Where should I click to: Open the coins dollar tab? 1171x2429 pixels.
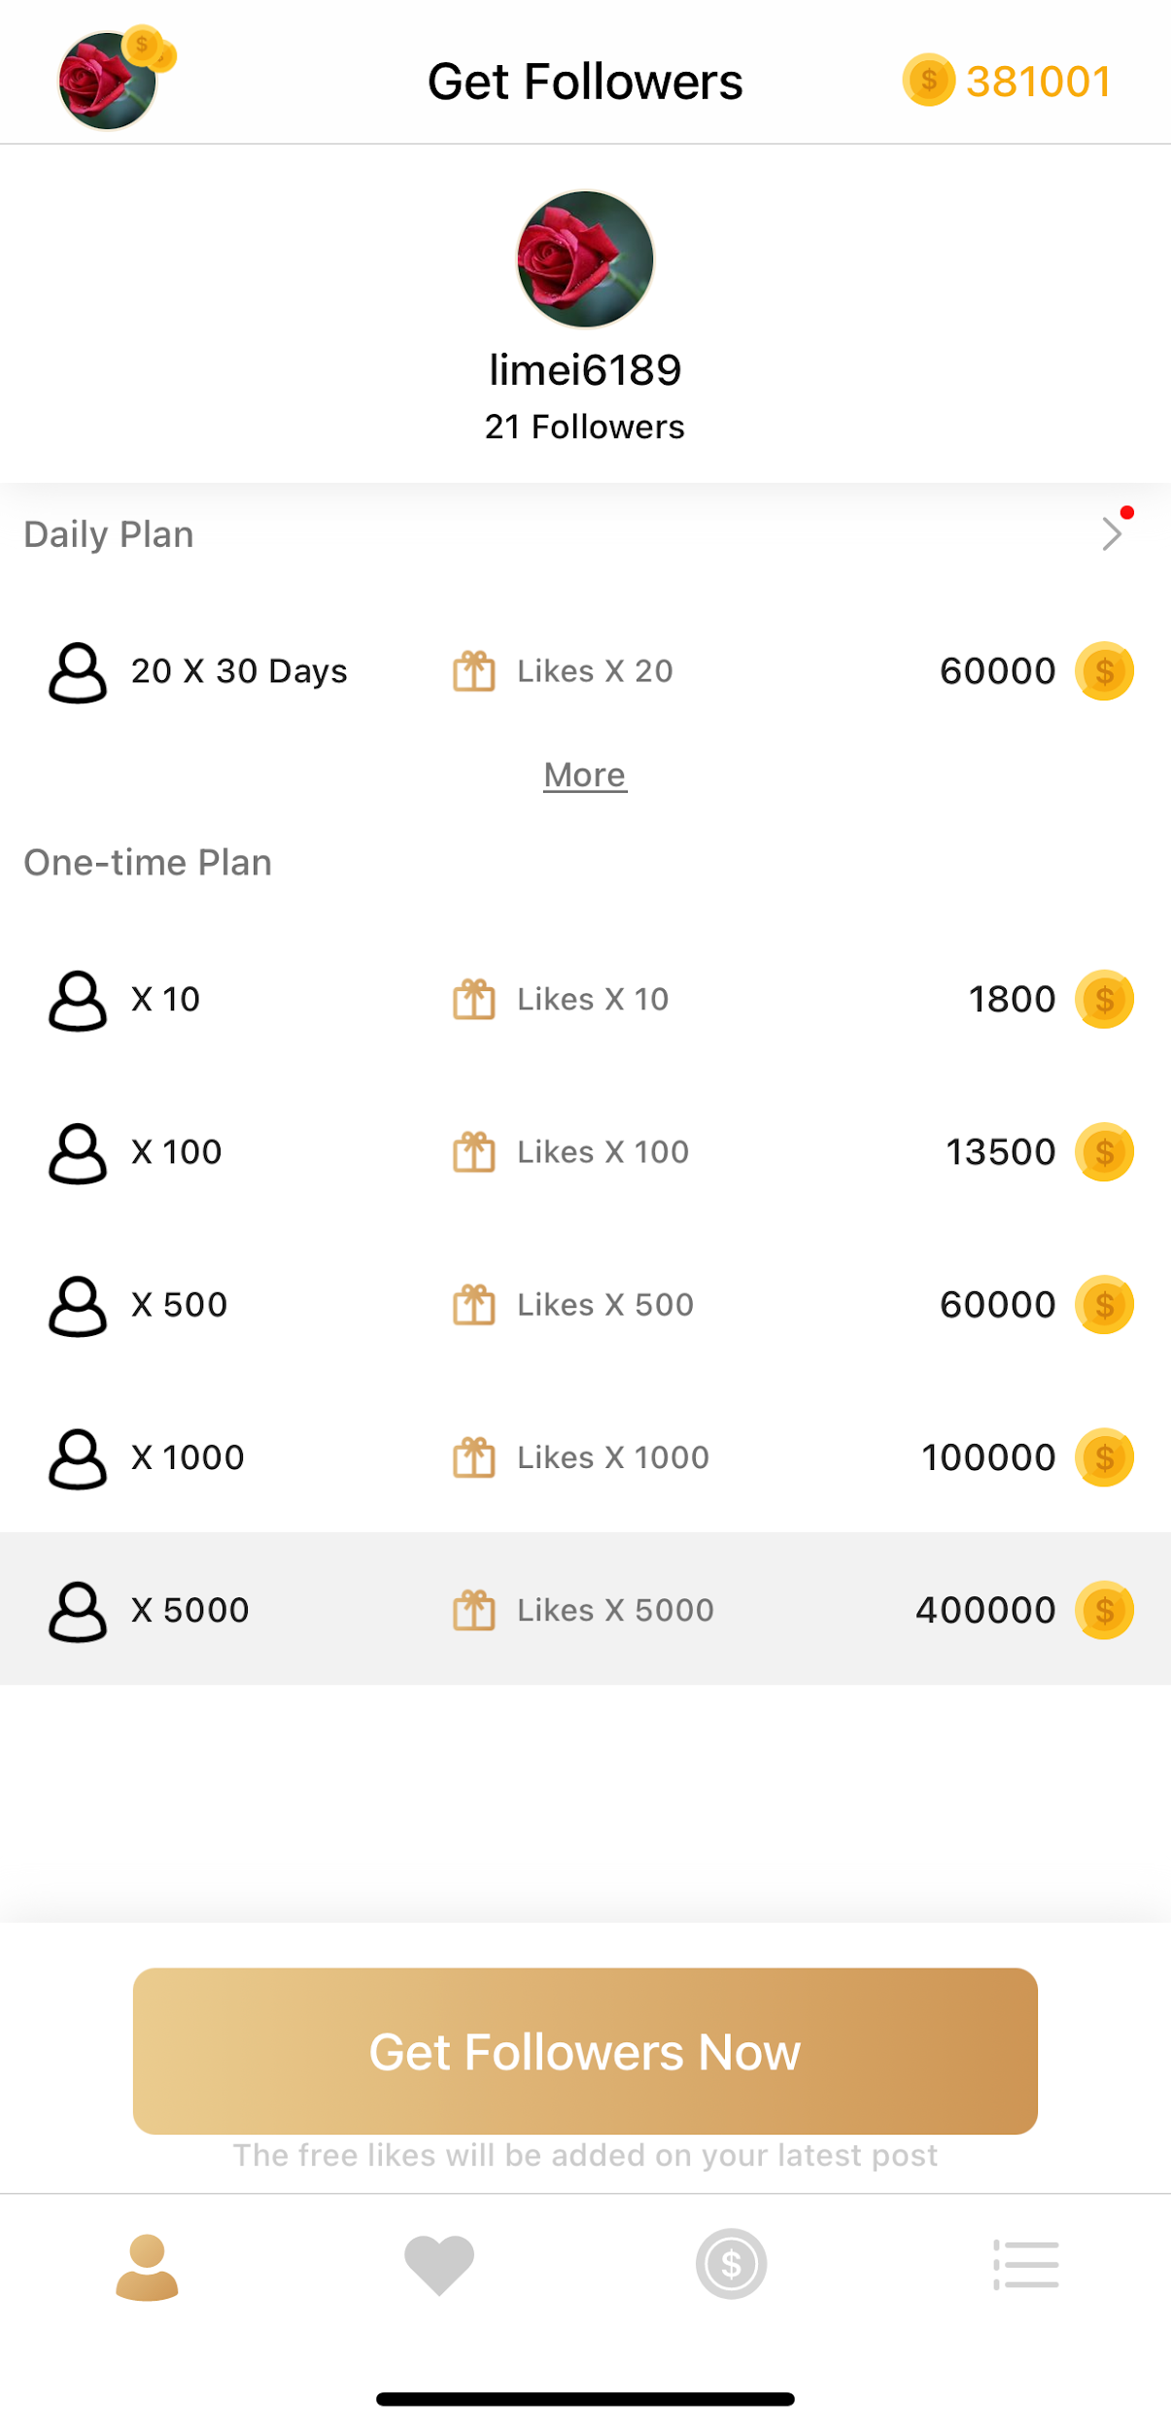(x=731, y=2264)
